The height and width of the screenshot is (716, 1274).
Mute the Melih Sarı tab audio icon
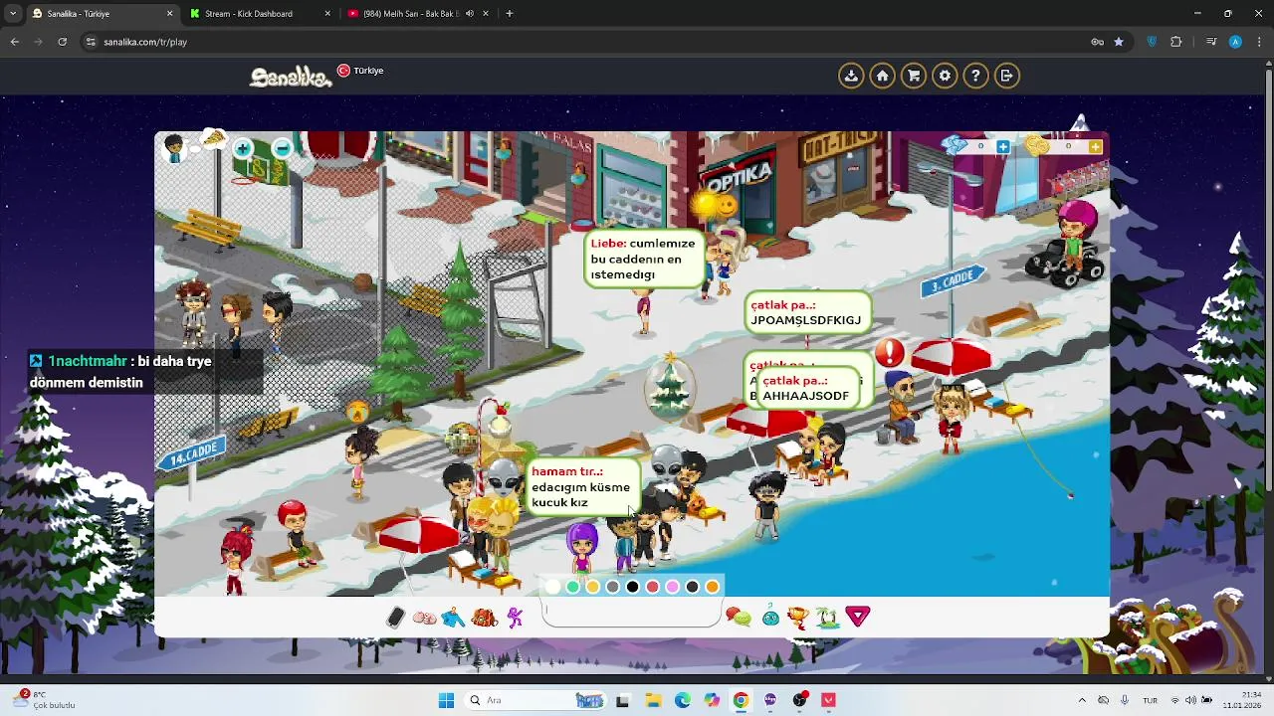(x=470, y=14)
